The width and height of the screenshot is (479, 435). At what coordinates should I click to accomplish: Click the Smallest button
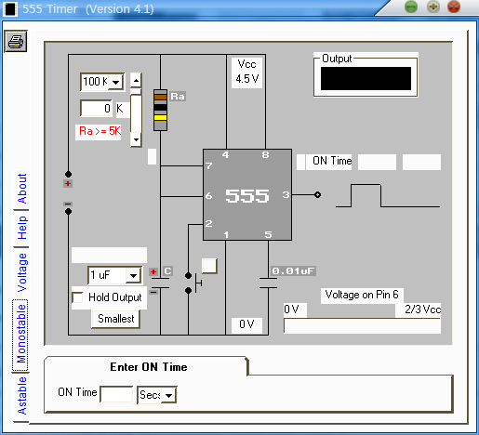[115, 319]
